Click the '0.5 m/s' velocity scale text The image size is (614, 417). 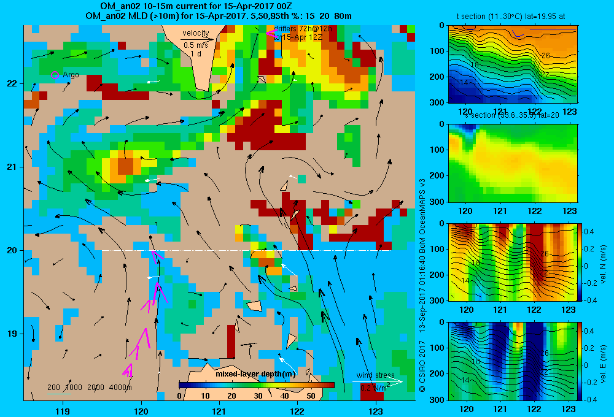pos(196,45)
